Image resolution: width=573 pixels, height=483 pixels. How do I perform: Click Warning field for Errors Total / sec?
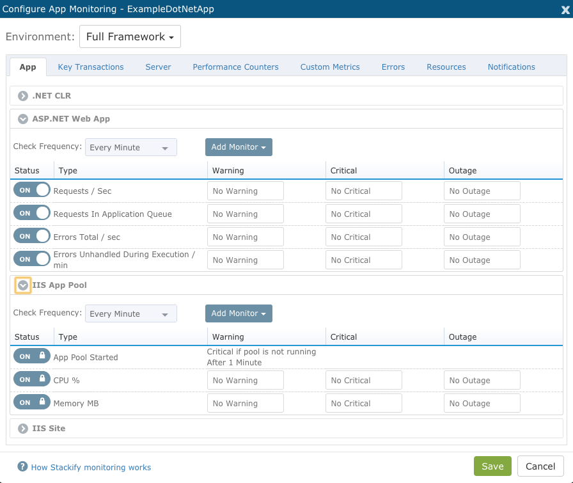246,237
